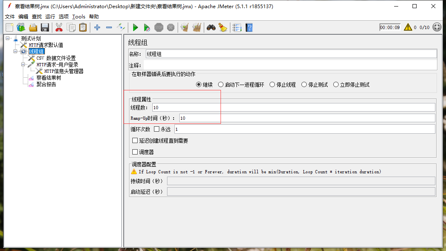This screenshot has width=446, height=251.
Task: Maximize the JMeter window
Action: point(415,6)
